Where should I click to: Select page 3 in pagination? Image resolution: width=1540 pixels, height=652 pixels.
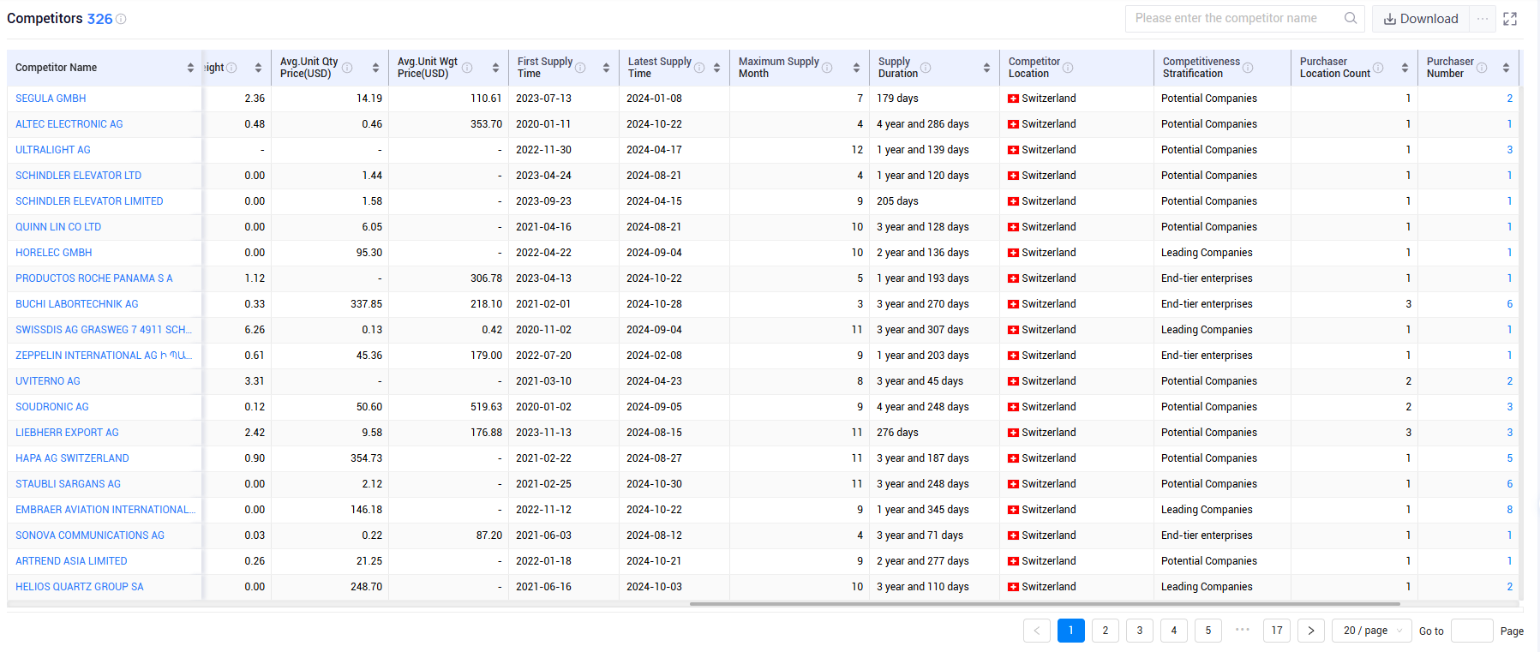point(1140,631)
